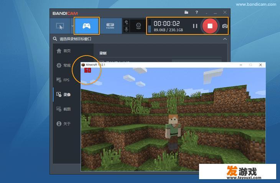This screenshot has height=183, width=280.
Task: Open the 常规 general settings tab
Action: click(x=64, y=65)
